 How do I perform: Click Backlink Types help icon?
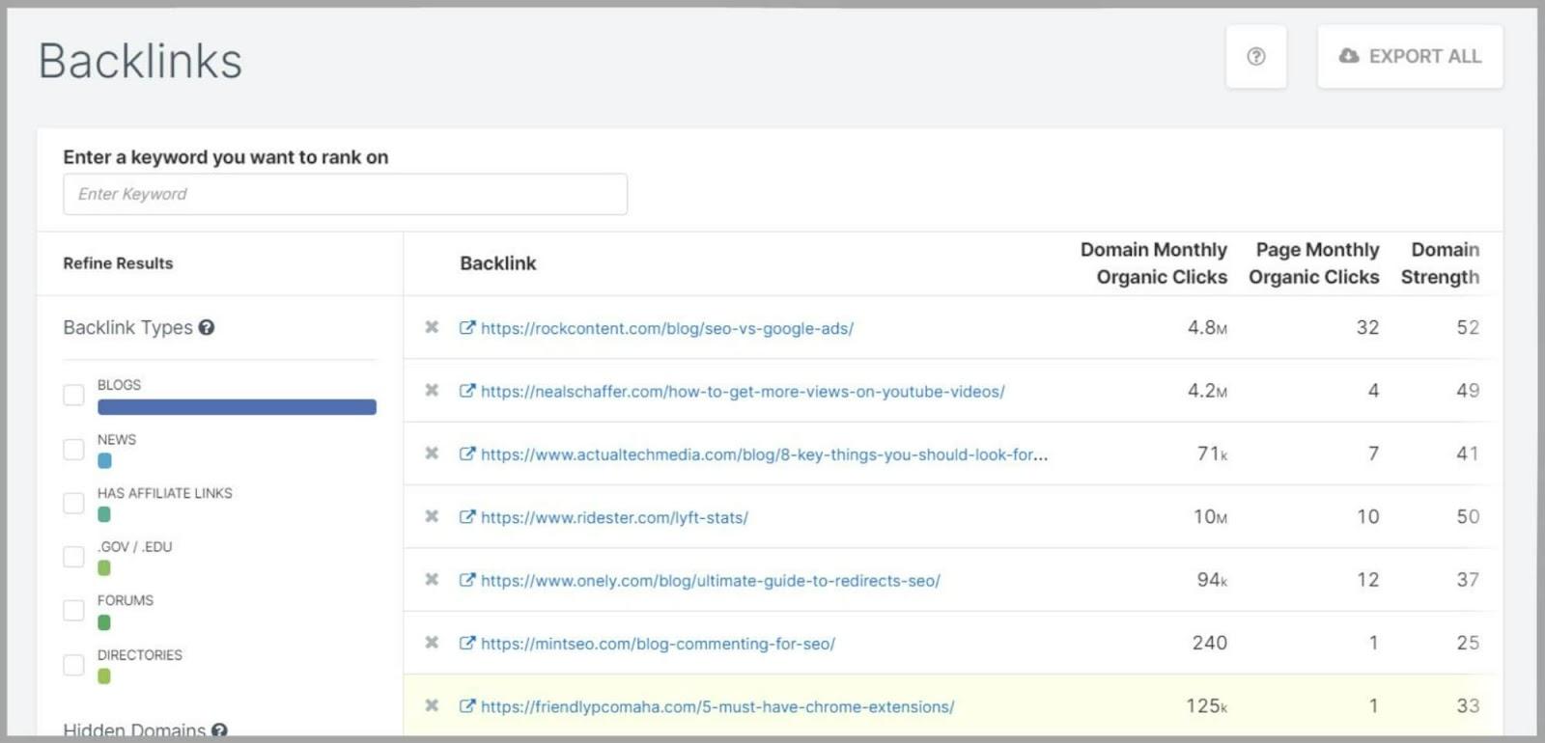207,328
